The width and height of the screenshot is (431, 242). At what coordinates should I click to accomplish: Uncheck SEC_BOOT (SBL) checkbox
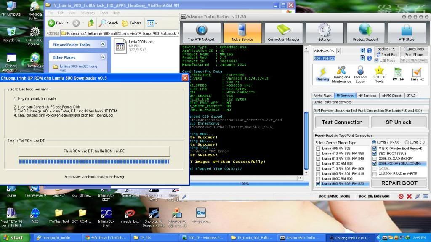(x=374, y=154)
